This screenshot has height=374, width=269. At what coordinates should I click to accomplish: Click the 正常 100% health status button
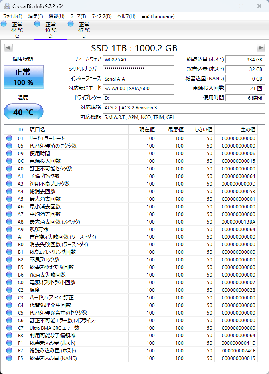(24, 77)
